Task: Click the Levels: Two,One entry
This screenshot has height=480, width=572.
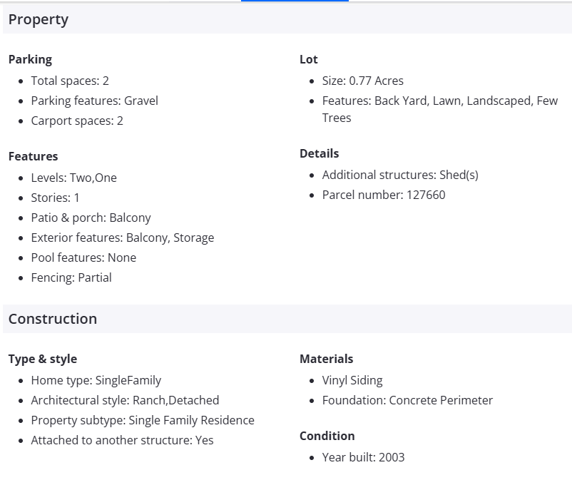Action: pyautogui.click(x=73, y=178)
